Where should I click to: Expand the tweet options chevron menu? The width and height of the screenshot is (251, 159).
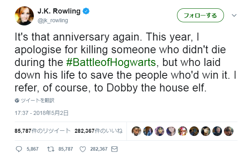[x=234, y=16]
